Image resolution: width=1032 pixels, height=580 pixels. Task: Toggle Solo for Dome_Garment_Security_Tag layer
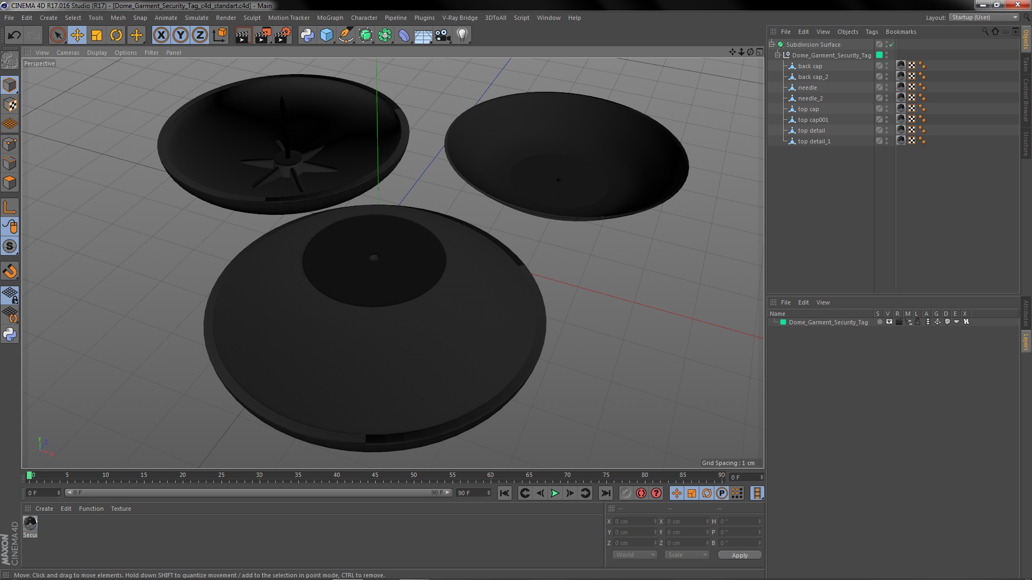(x=879, y=322)
